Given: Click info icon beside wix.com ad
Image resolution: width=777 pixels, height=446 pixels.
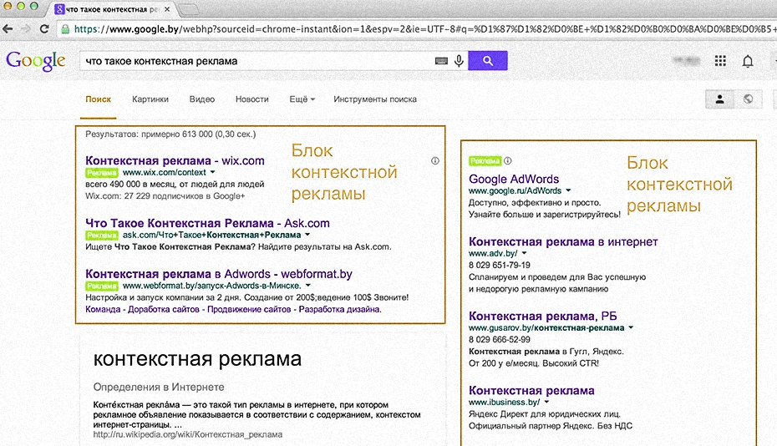Looking at the screenshot, I should click(x=435, y=160).
